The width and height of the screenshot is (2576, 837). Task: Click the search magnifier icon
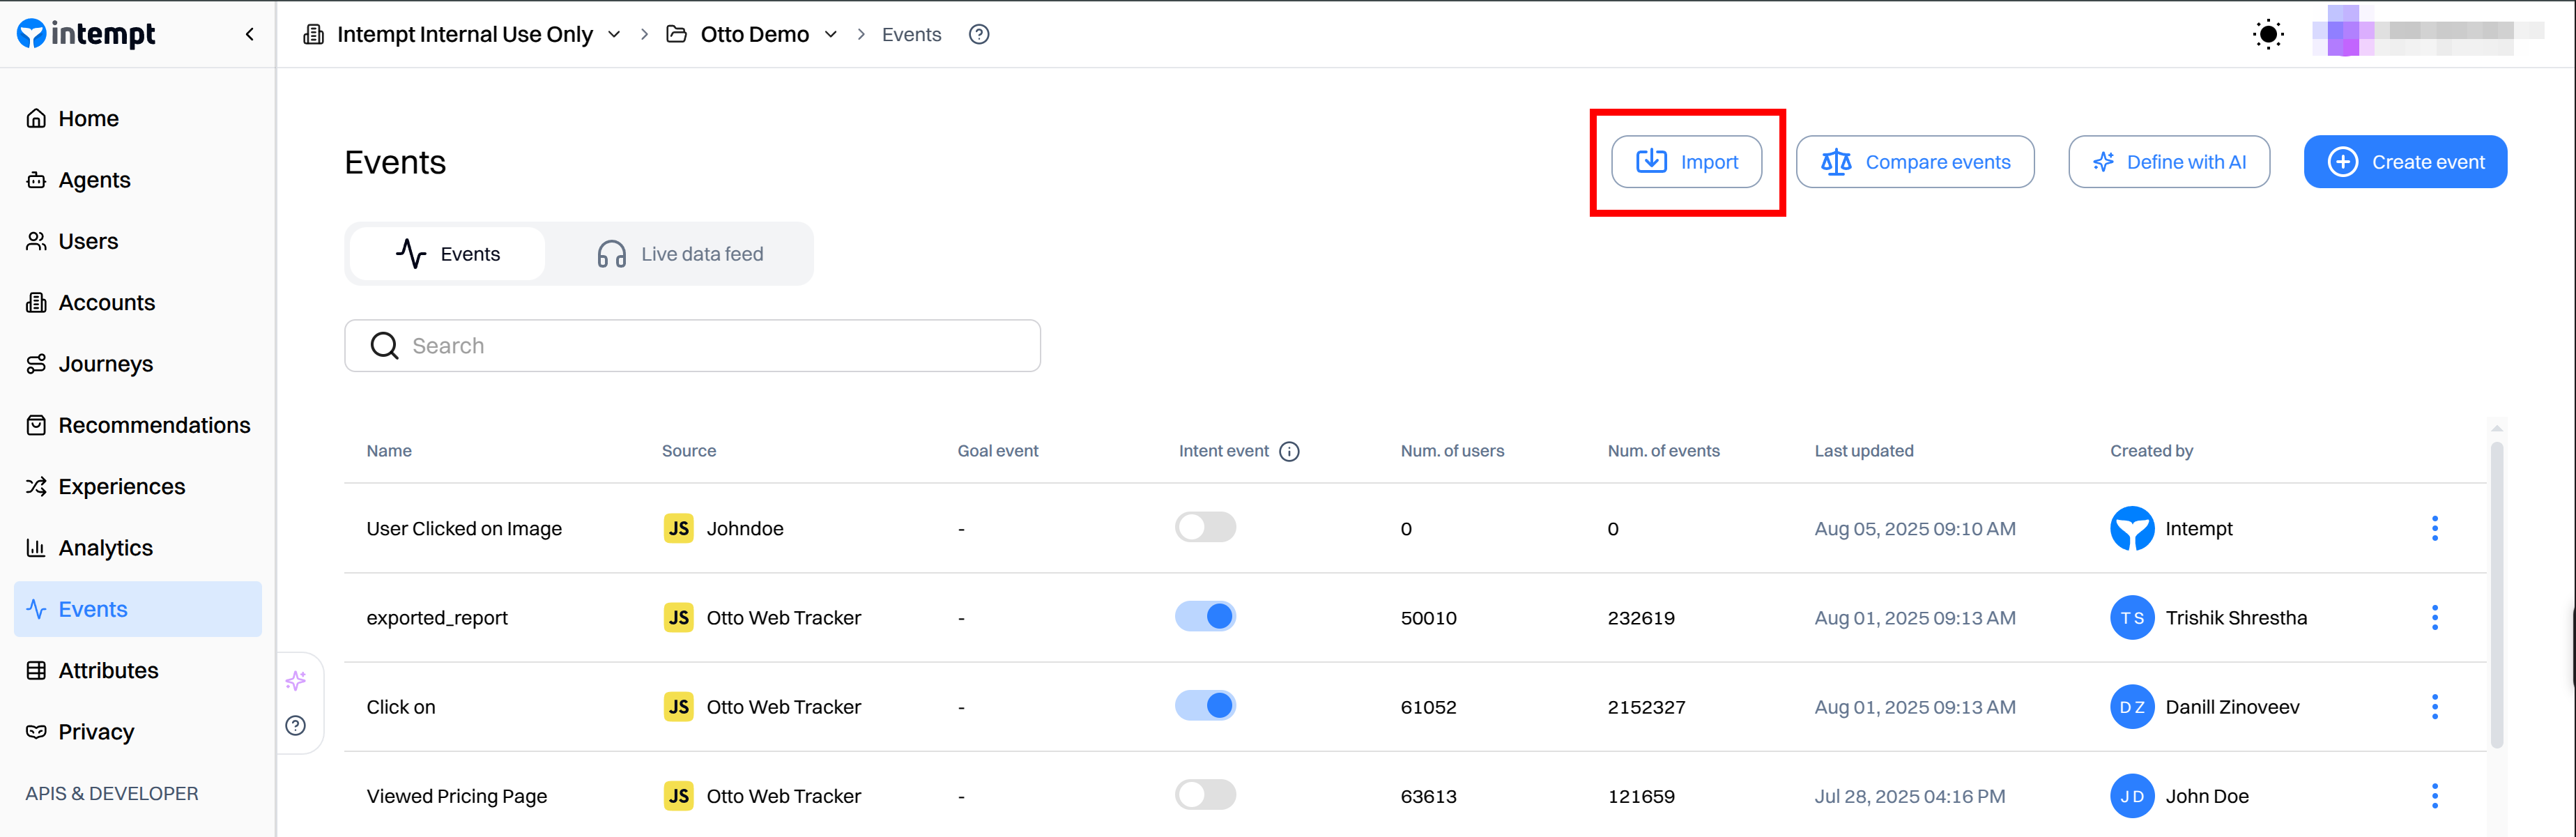click(384, 346)
